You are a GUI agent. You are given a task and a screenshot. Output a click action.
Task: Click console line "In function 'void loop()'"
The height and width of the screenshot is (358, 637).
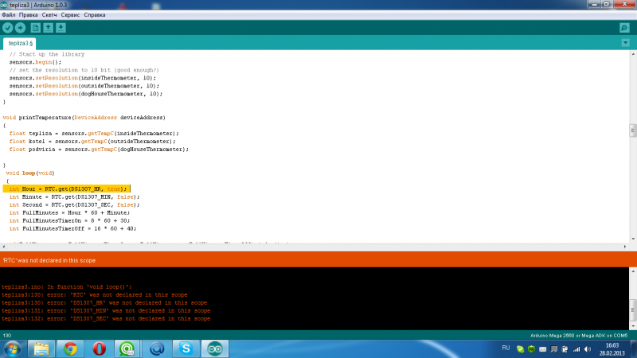point(67,287)
